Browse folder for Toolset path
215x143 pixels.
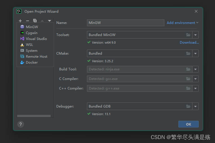click(188, 35)
